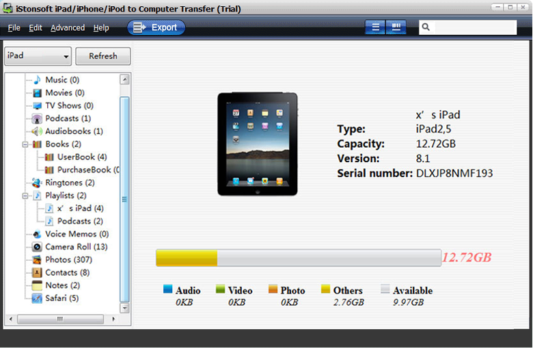Click the Playlists (2) document icon
The height and width of the screenshot is (351, 533).
click(x=38, y=196)
